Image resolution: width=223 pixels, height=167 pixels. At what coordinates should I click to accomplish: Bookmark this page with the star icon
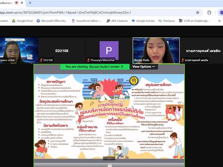click(198, 13)
